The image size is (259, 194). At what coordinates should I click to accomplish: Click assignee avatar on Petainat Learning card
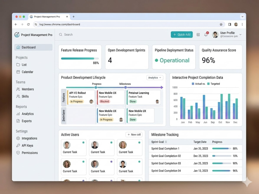[157, 101]
